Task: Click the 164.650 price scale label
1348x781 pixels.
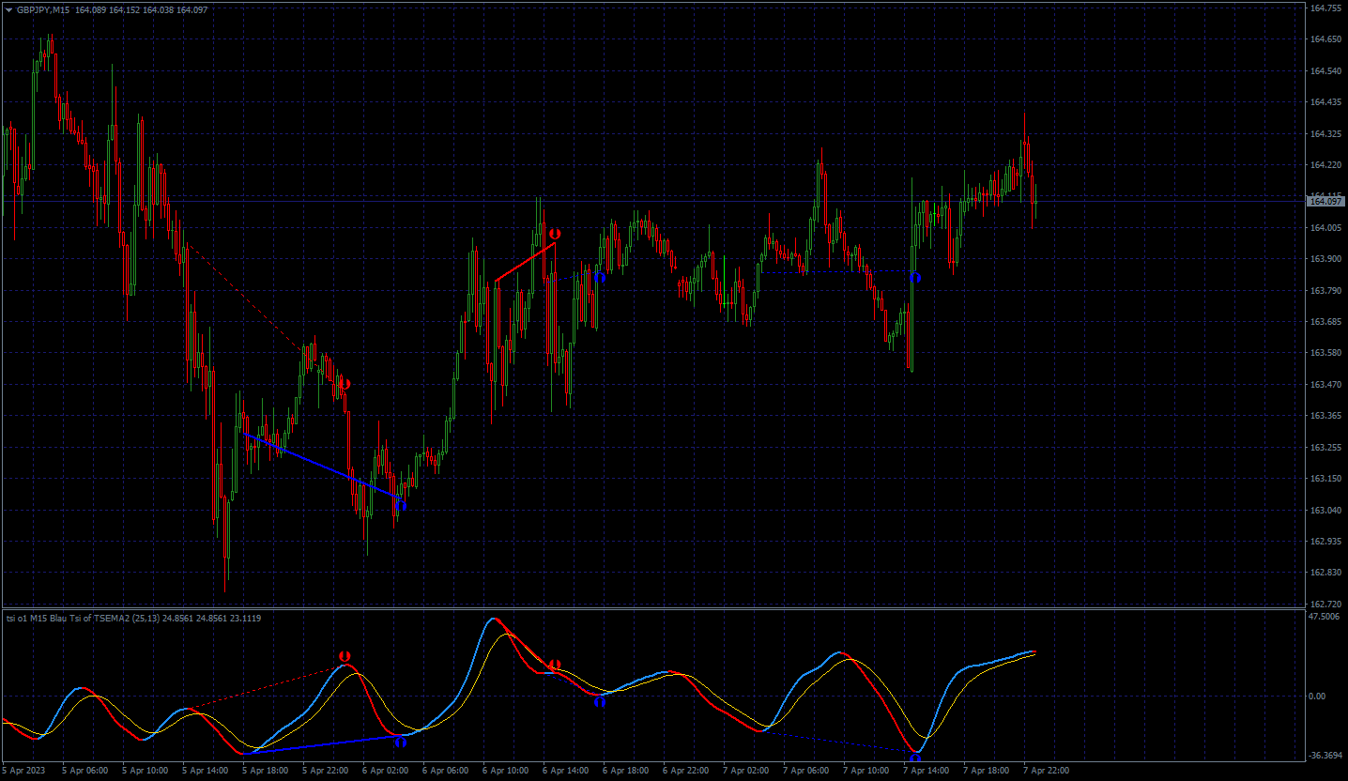Action: pos(1325,39)
